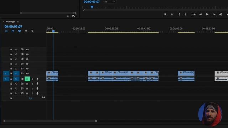Step forward one frame
This screenshot has width=228, height=128.
coord(214,14)
